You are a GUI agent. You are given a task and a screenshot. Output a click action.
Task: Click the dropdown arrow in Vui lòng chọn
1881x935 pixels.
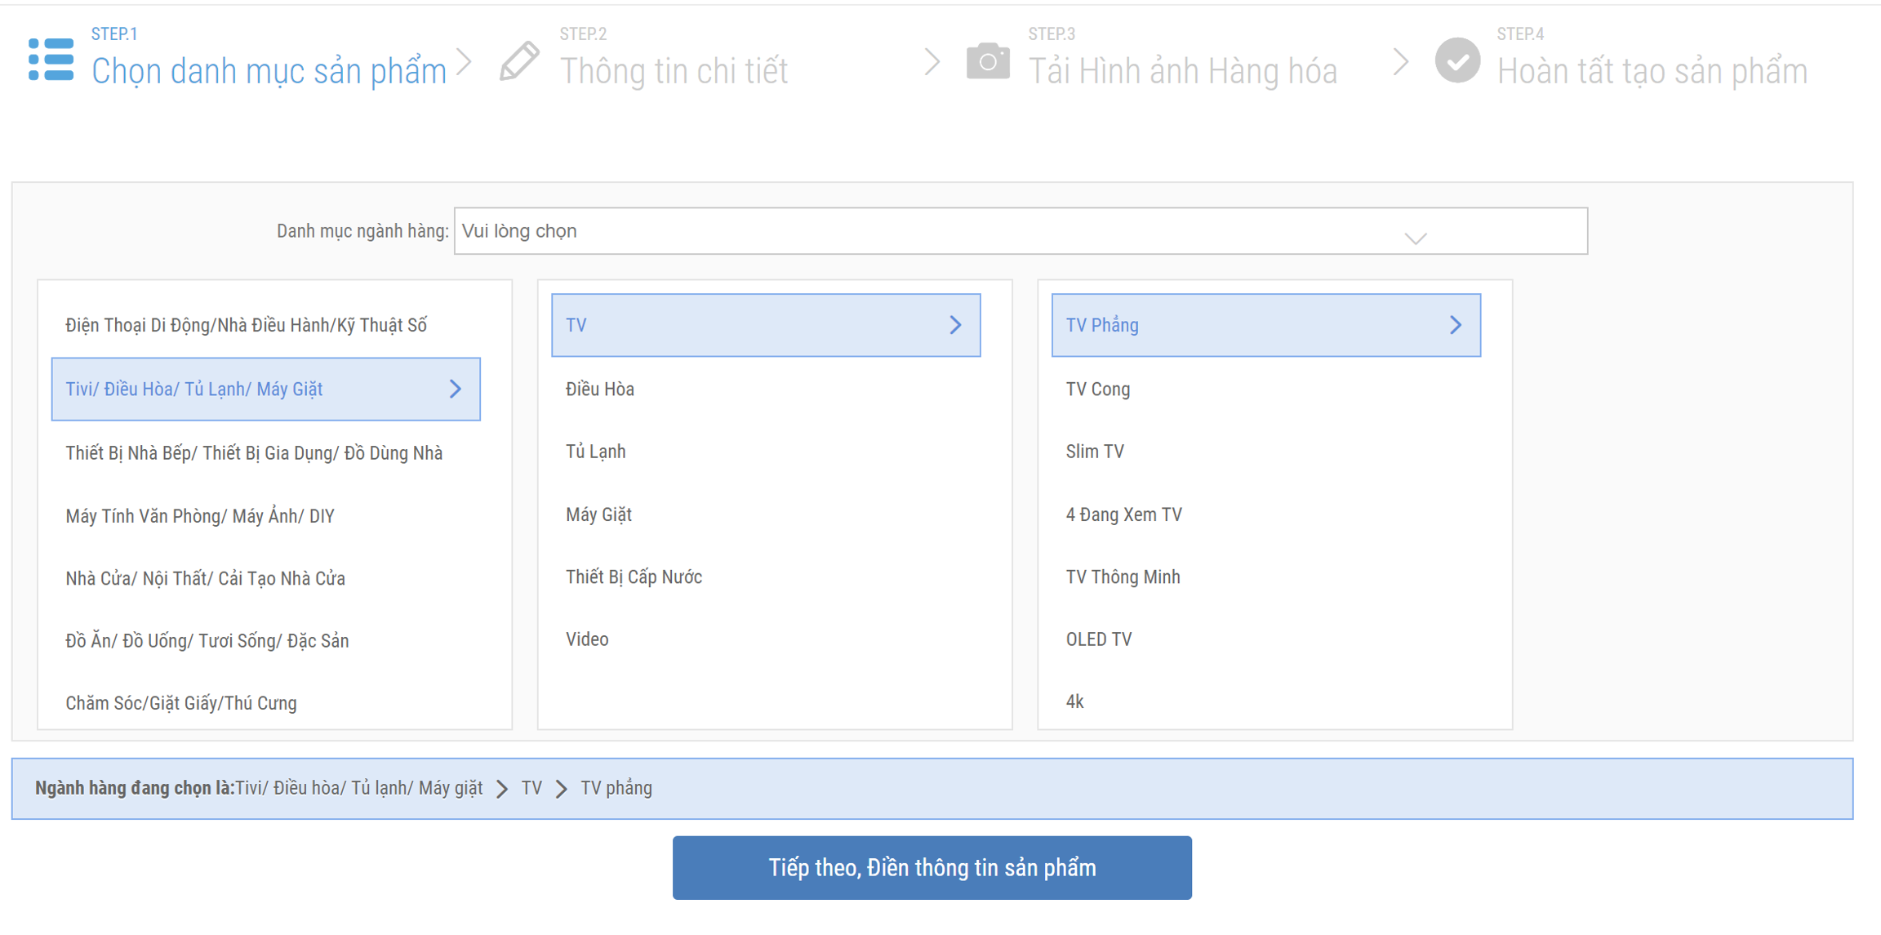[1415, 238]
